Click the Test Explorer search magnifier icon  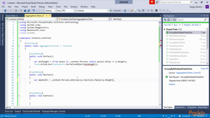click(x=205, y=20)
